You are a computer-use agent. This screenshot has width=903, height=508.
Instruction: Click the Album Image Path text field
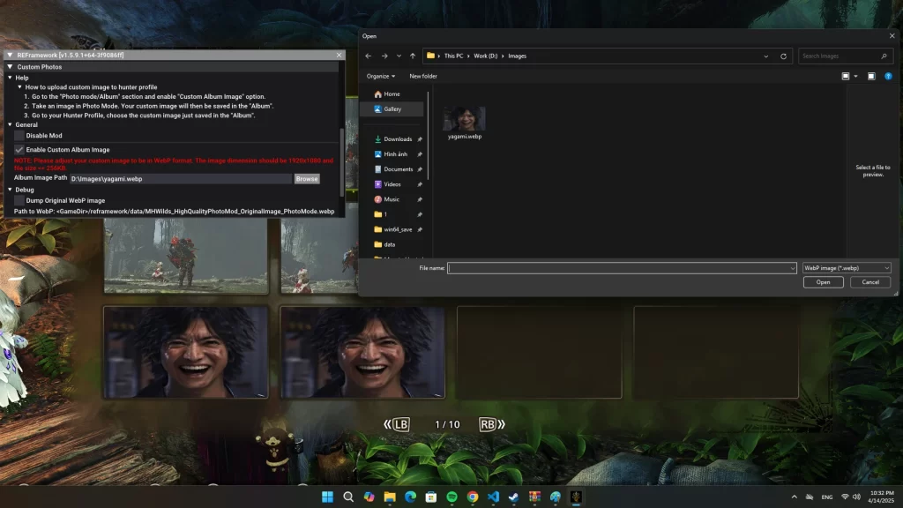pyautogui.click(x=180, y=179)
